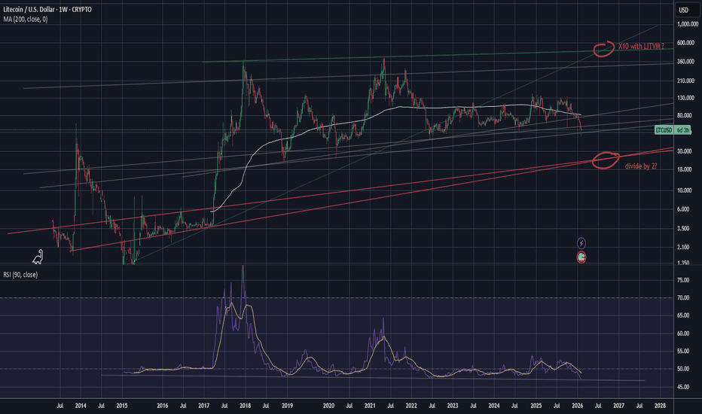Viewport: 702px width, 414px height.
Task: Click the 210.000 price axis label
Action: tap(685, 81)
